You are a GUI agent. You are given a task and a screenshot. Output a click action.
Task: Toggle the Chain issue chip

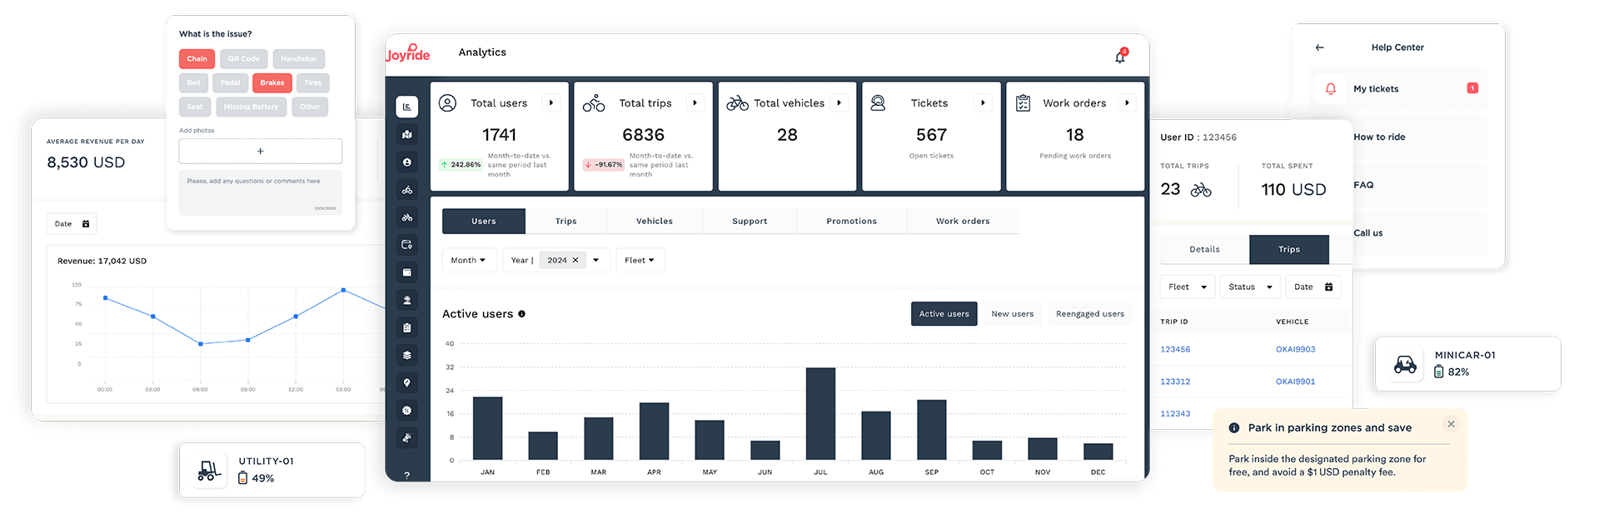(x=197, y=58)
